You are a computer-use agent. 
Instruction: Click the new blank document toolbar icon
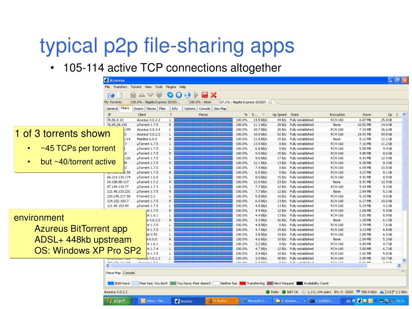pyautogui.click(x=119, y=95)
